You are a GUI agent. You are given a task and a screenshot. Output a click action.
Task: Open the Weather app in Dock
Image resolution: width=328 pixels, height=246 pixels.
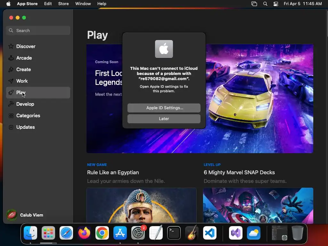pos(254,233)
